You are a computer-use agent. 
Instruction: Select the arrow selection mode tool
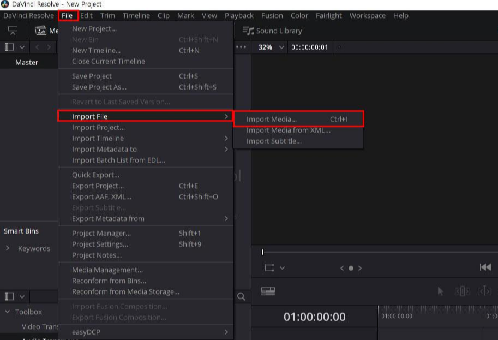tap(441, 291)
